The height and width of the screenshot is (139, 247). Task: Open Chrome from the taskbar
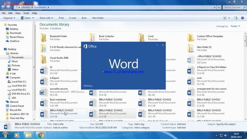pos(41,135)
